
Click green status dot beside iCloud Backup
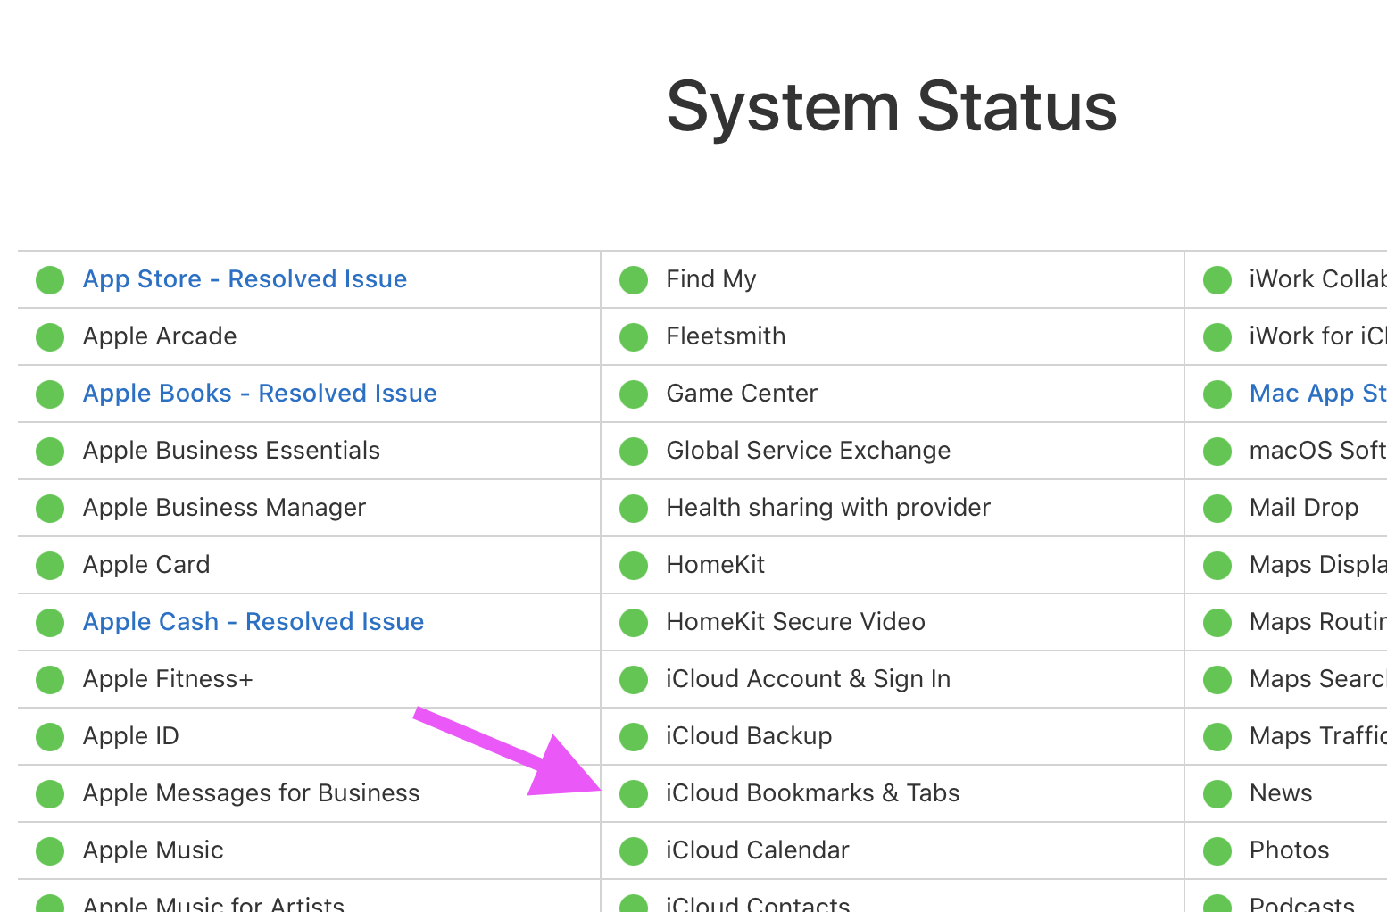[634, 737]
